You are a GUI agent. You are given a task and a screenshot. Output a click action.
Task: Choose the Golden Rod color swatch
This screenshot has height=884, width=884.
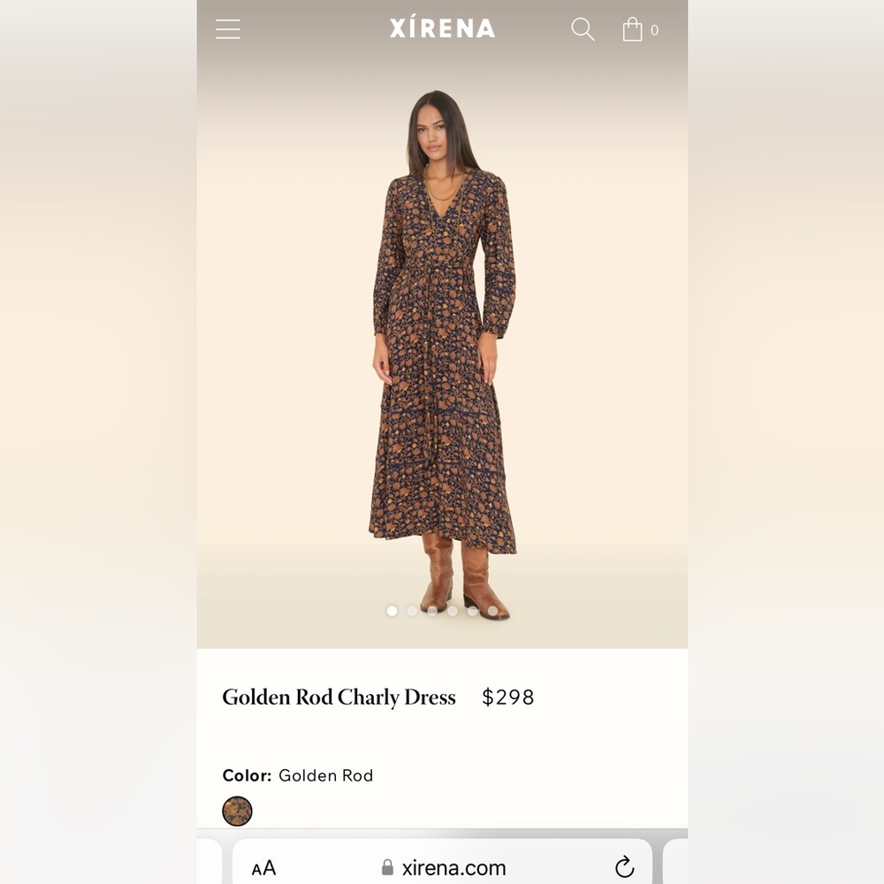[237, 812]
